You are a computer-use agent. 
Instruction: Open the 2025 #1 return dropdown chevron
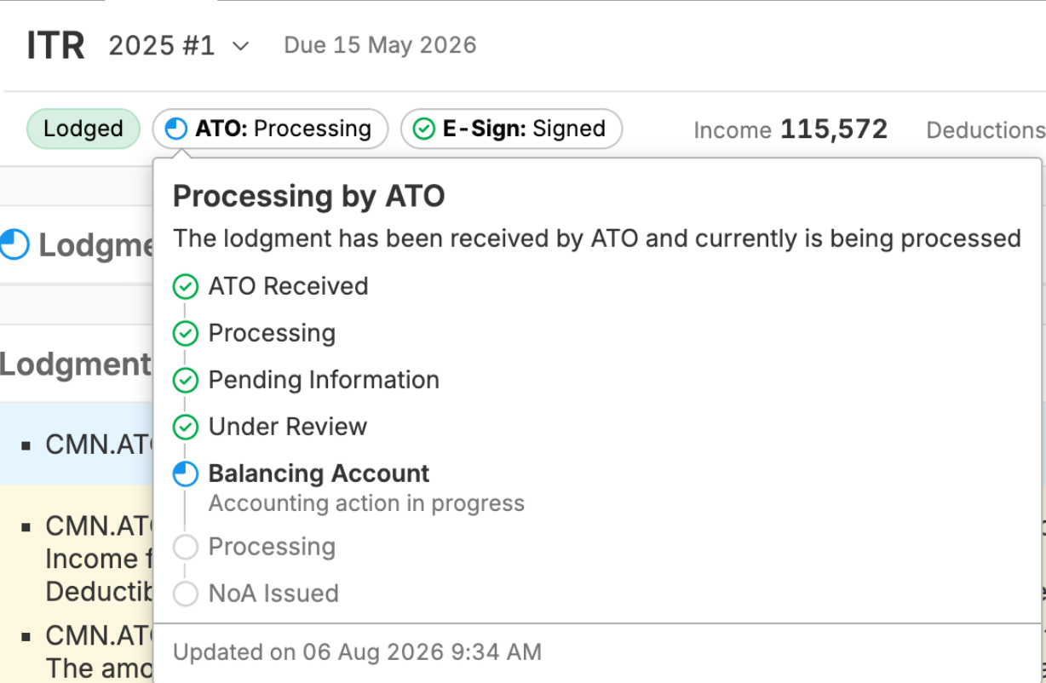pyautogui.click(x=241, y=46)
